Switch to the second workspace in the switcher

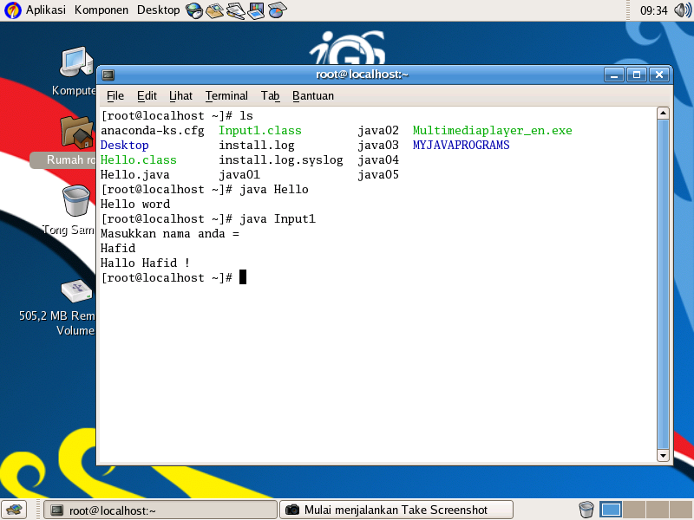point(634,510)
